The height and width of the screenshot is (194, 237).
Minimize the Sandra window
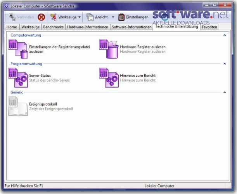(x=207, y=5)
